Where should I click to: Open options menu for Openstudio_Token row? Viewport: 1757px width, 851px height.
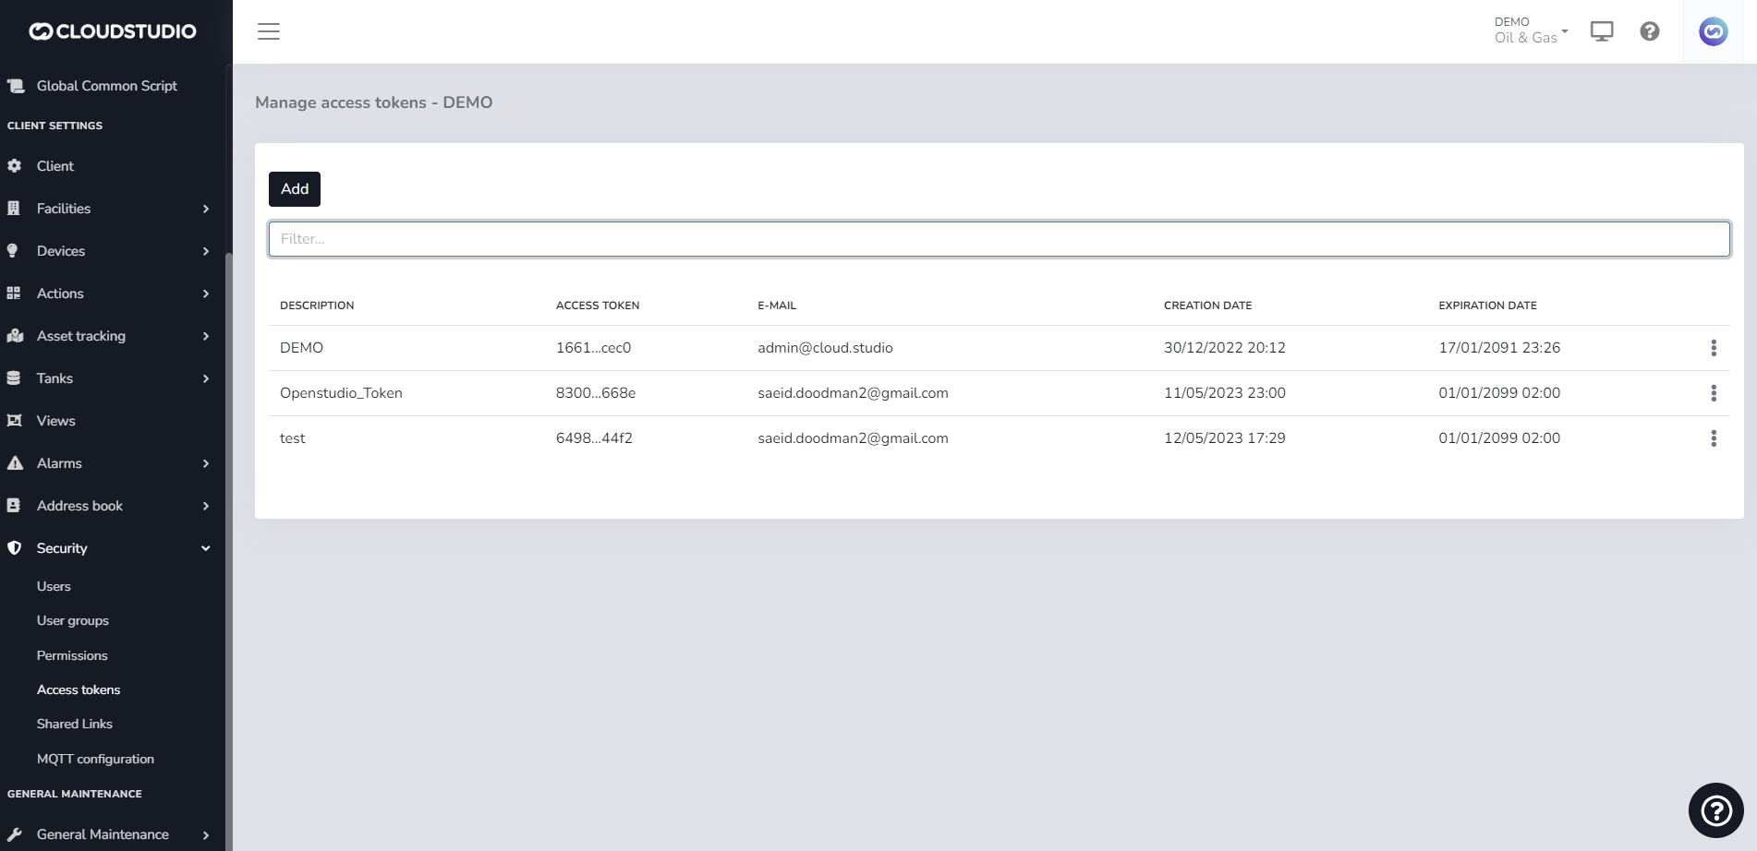pos(1714,393)
